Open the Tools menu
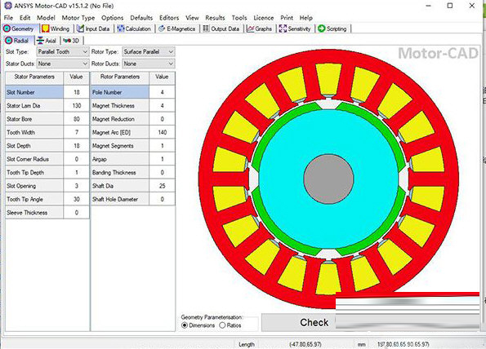Image resolution: width=486 pixels, height=349 pixels. pos(239,18)
